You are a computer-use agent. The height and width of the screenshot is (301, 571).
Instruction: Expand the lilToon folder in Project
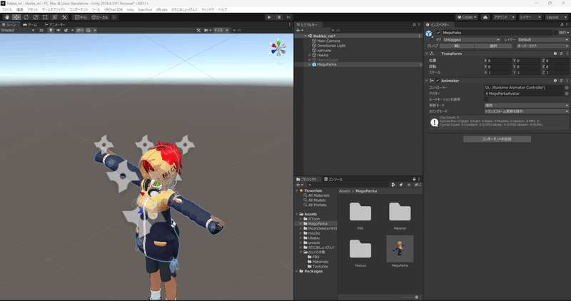(300, 219)
